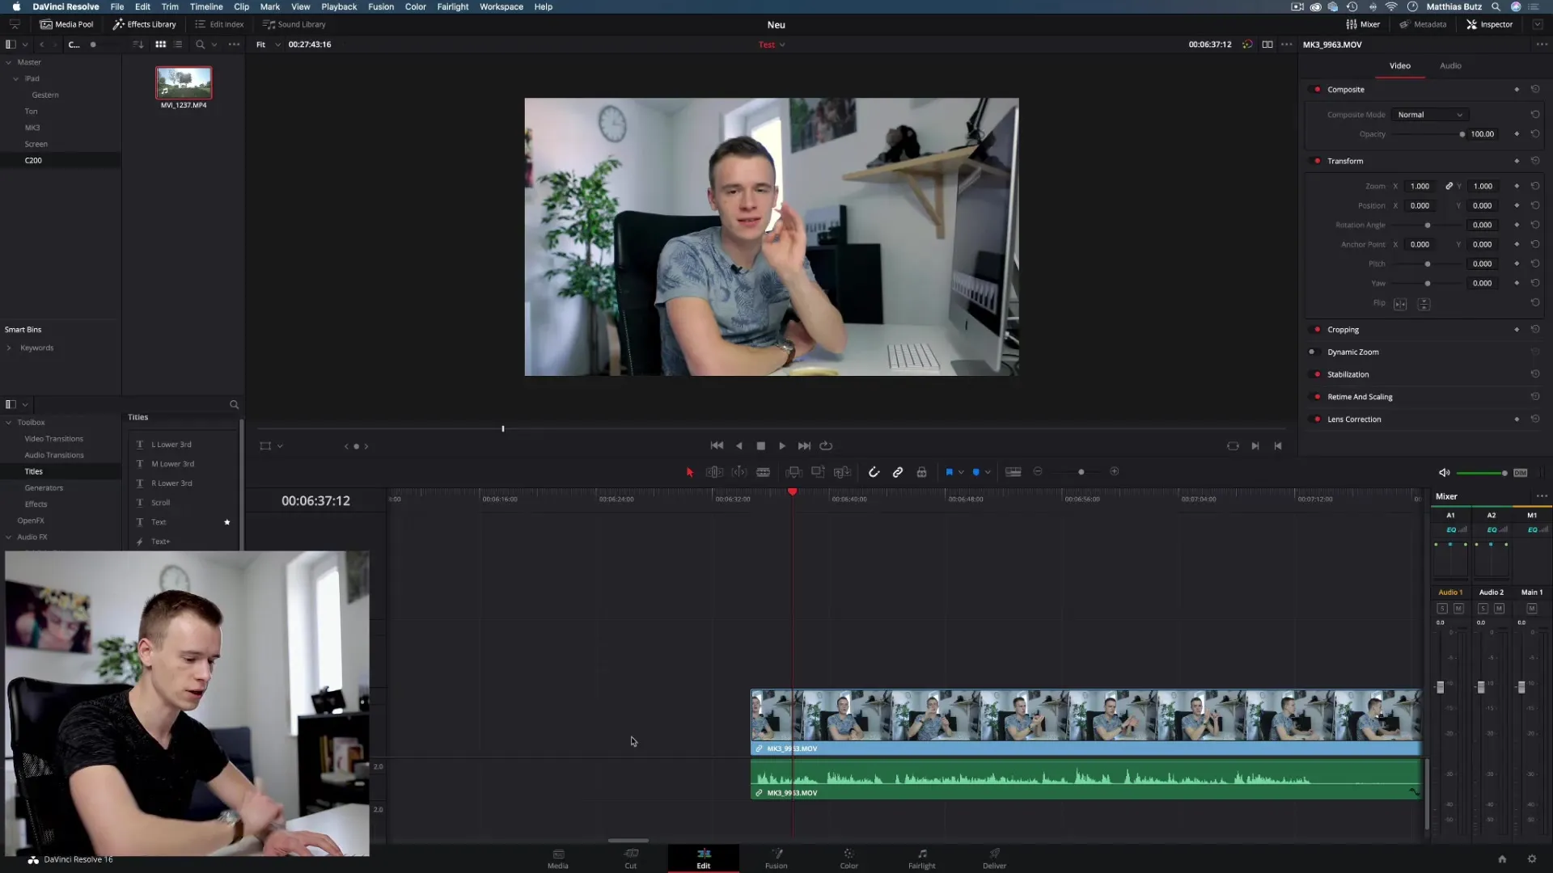Adjust the timeline zoom slider
This screenshot has height=873, width=1553.
click(1081, 472)
